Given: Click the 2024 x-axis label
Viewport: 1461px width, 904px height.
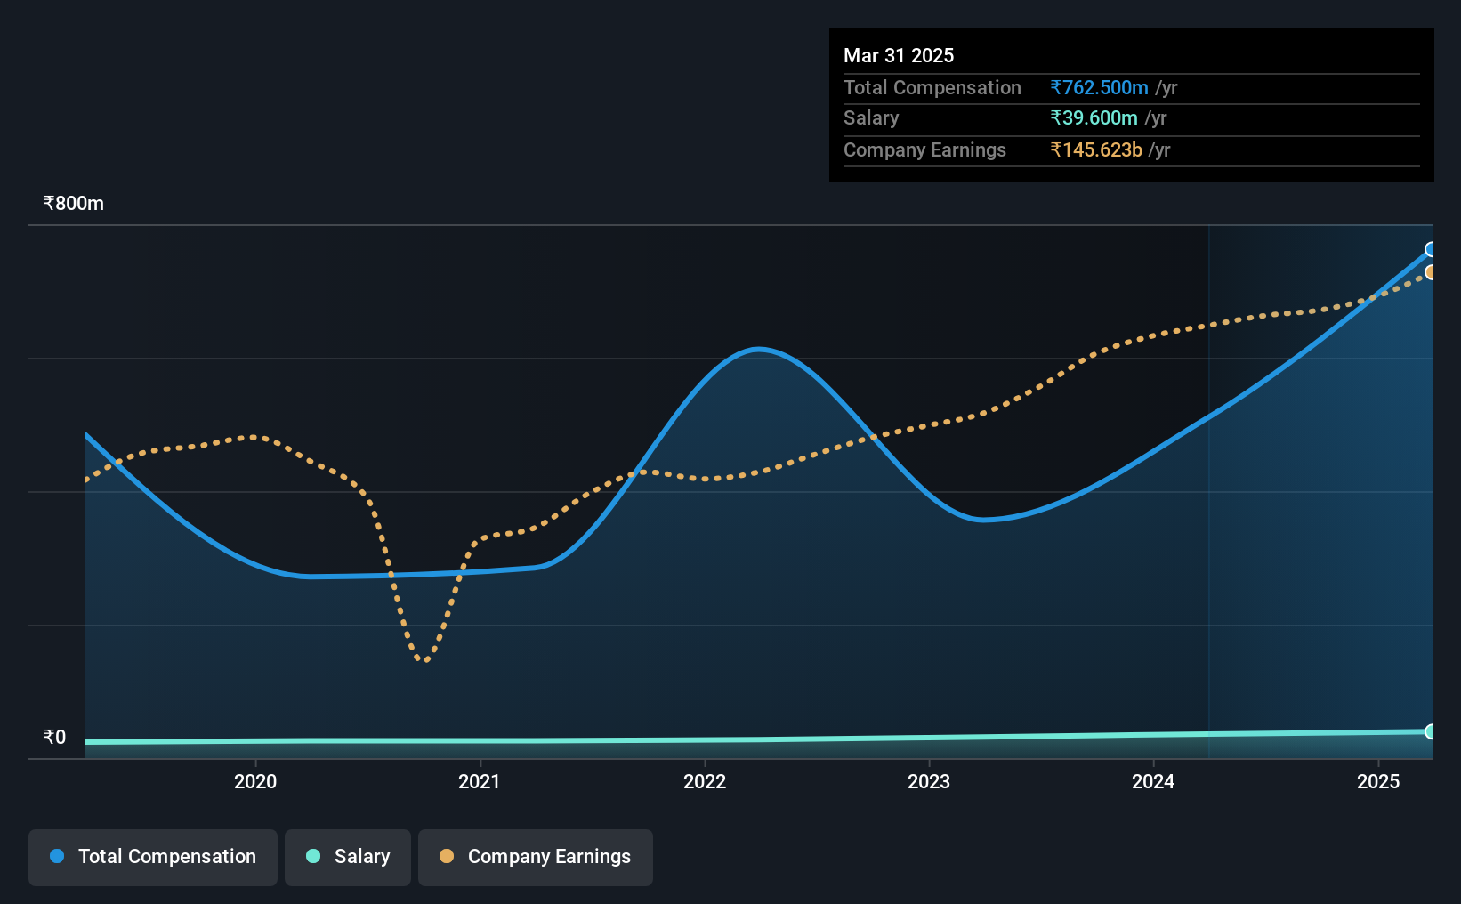Looking at the screenshot, I should tap(1153, 781).
